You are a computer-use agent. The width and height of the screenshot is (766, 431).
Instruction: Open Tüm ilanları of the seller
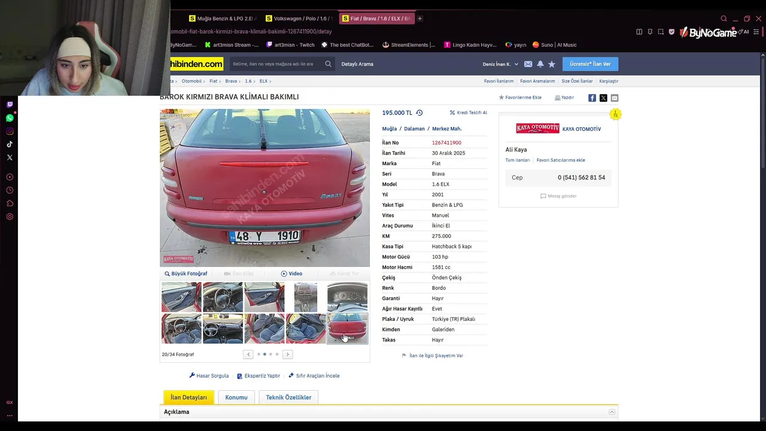point(517,160)
